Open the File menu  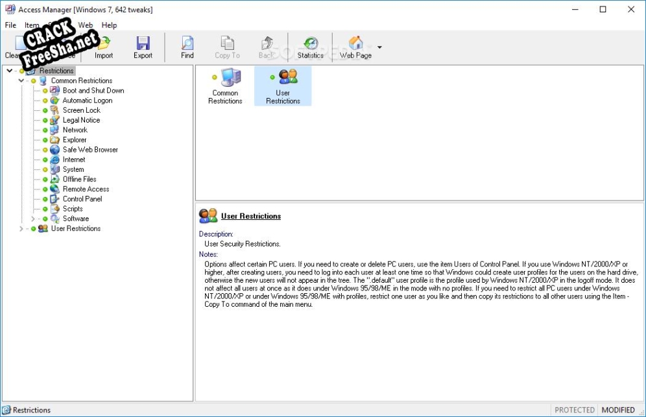10,25
